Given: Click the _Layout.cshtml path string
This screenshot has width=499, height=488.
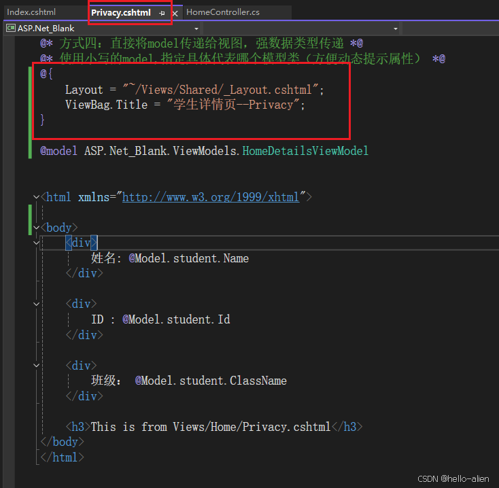Looking at the screenshot, I should [x=221, y=90].
